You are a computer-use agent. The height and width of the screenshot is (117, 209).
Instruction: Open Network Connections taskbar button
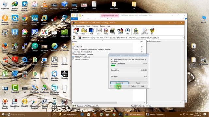[x=155, y=114]
